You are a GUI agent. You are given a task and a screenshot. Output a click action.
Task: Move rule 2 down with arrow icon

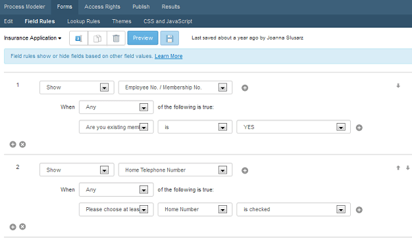[x=408, y=168]
